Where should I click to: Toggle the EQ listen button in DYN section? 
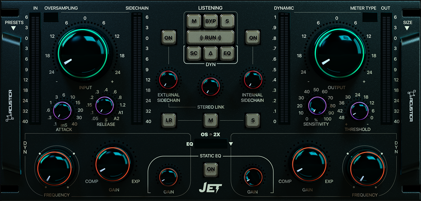pos(227,53)
